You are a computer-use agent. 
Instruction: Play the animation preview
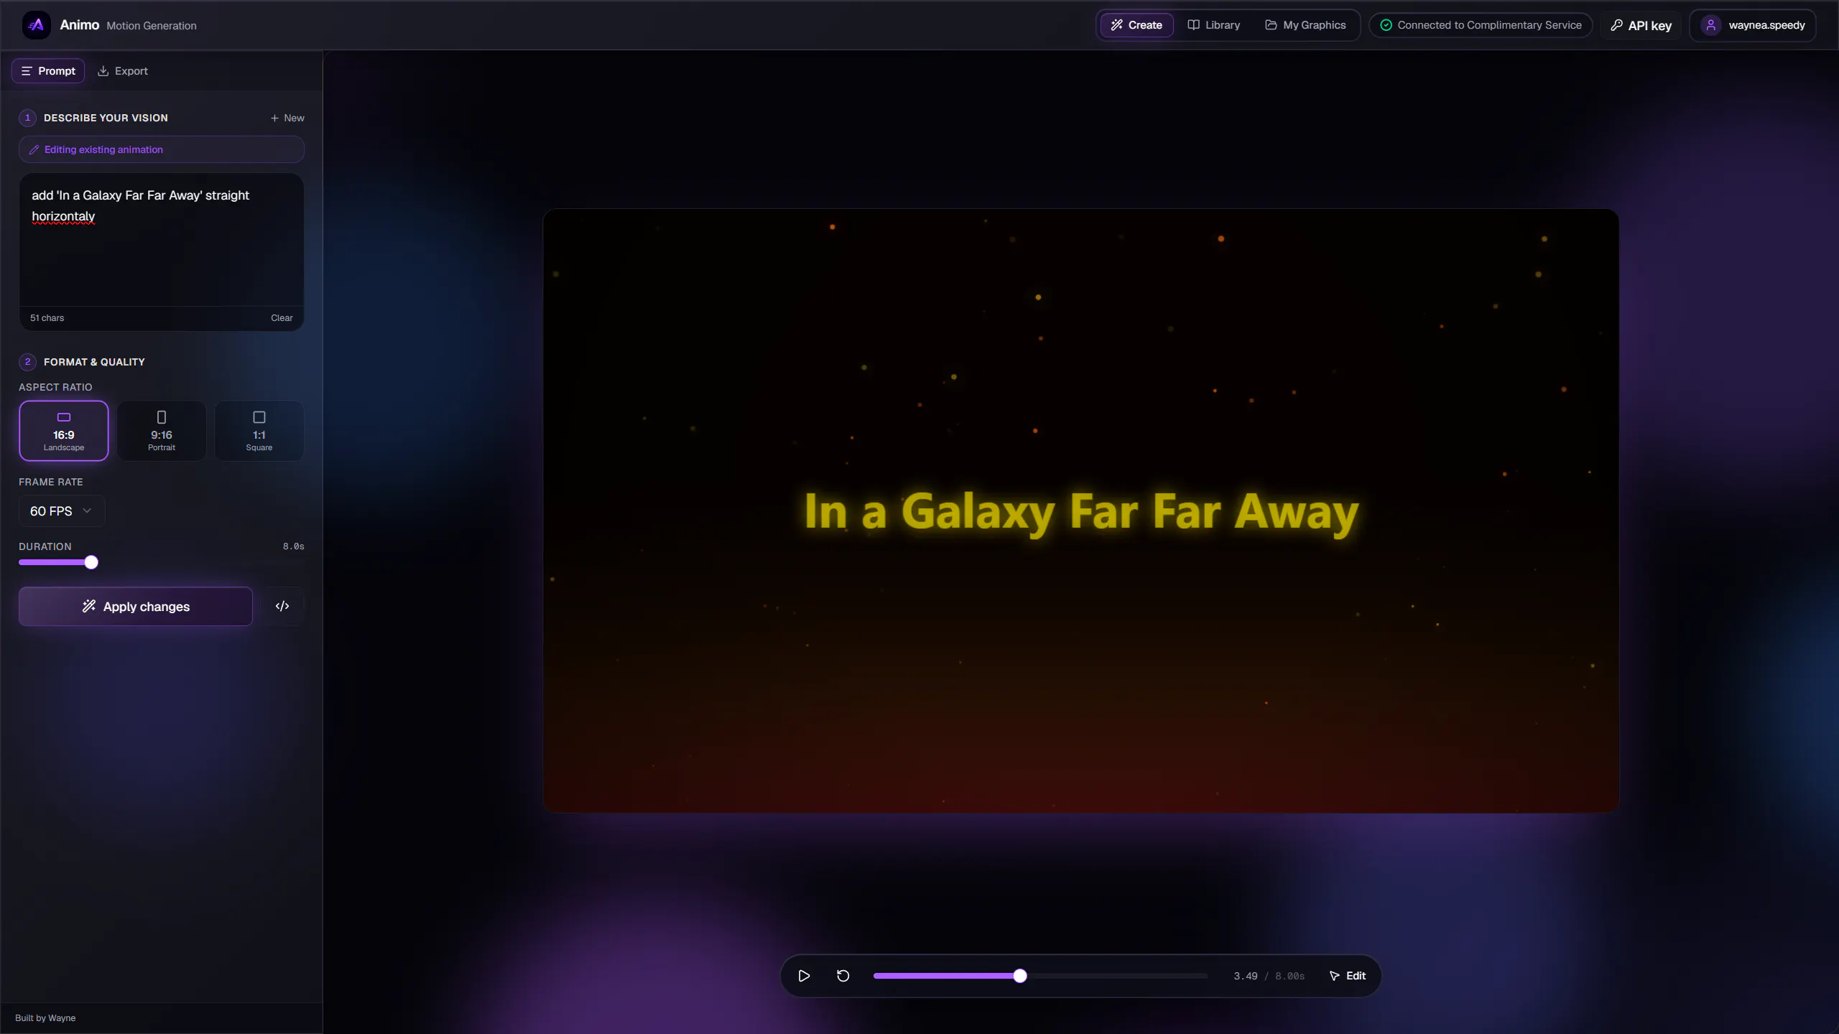point(804,976)
